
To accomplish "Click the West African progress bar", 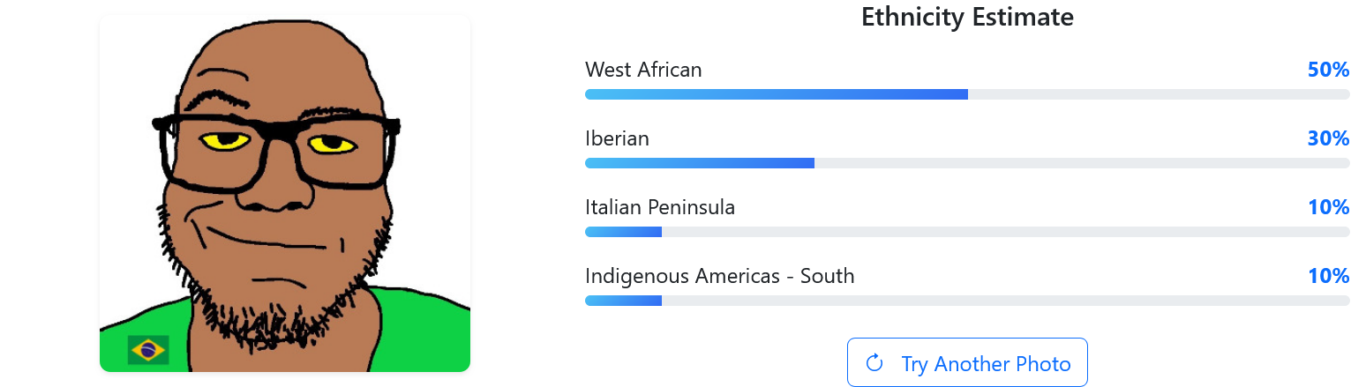I will point(966,94).
